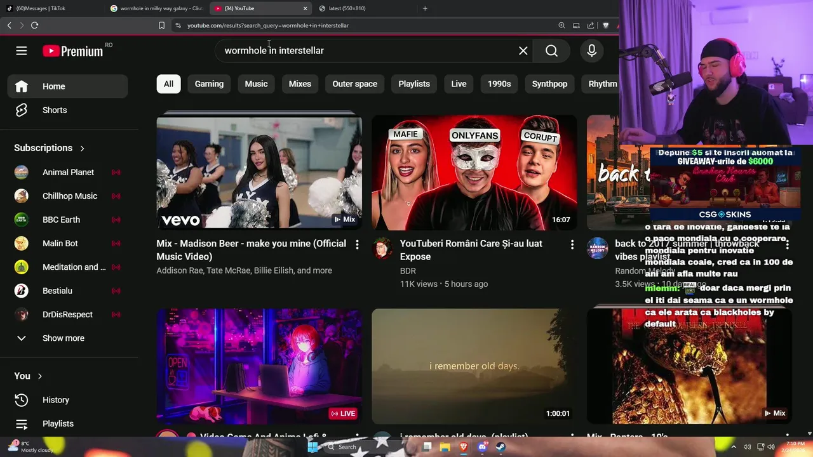Open the Madison Beer vevo thumbnail
The width and height of the screenshot is (813, 457).
(259, 173)
